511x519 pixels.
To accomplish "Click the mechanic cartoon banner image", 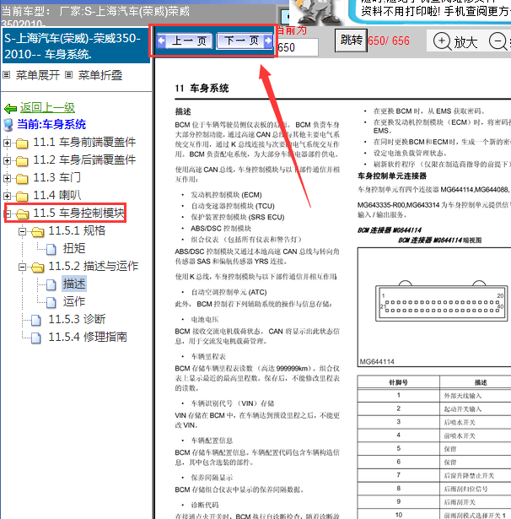I will tap(316, 12).
